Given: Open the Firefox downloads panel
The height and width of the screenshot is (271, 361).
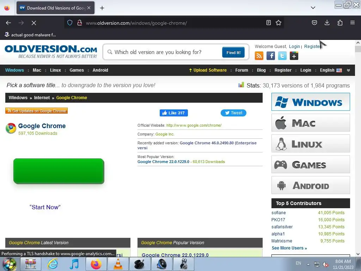Looking at the screenshot, I should pos(327,23).
